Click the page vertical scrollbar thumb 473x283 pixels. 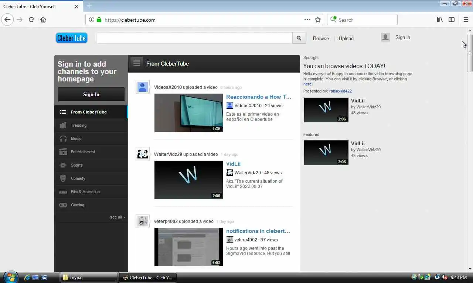coord(470,53)
